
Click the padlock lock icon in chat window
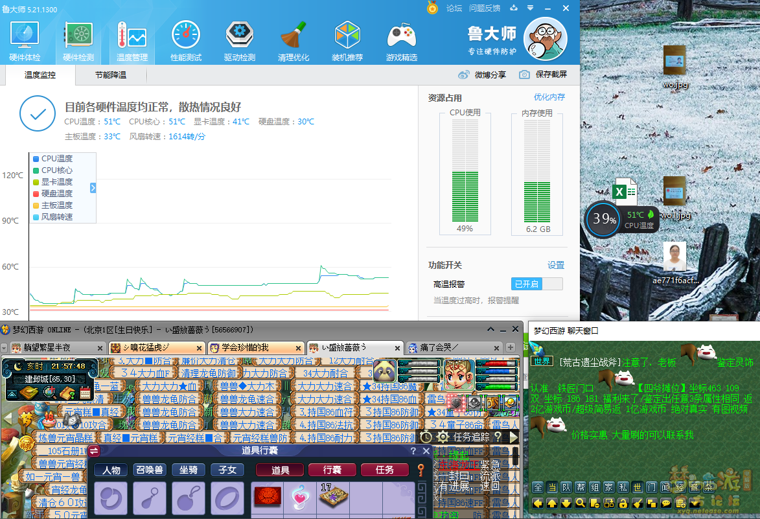click(x=623, y=503)
